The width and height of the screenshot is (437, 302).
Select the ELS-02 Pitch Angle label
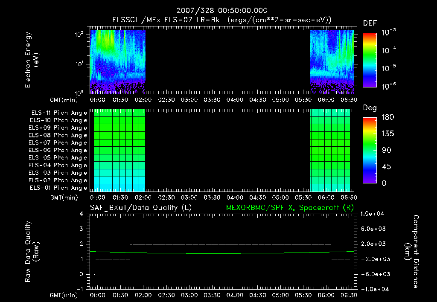coord(58,180)
